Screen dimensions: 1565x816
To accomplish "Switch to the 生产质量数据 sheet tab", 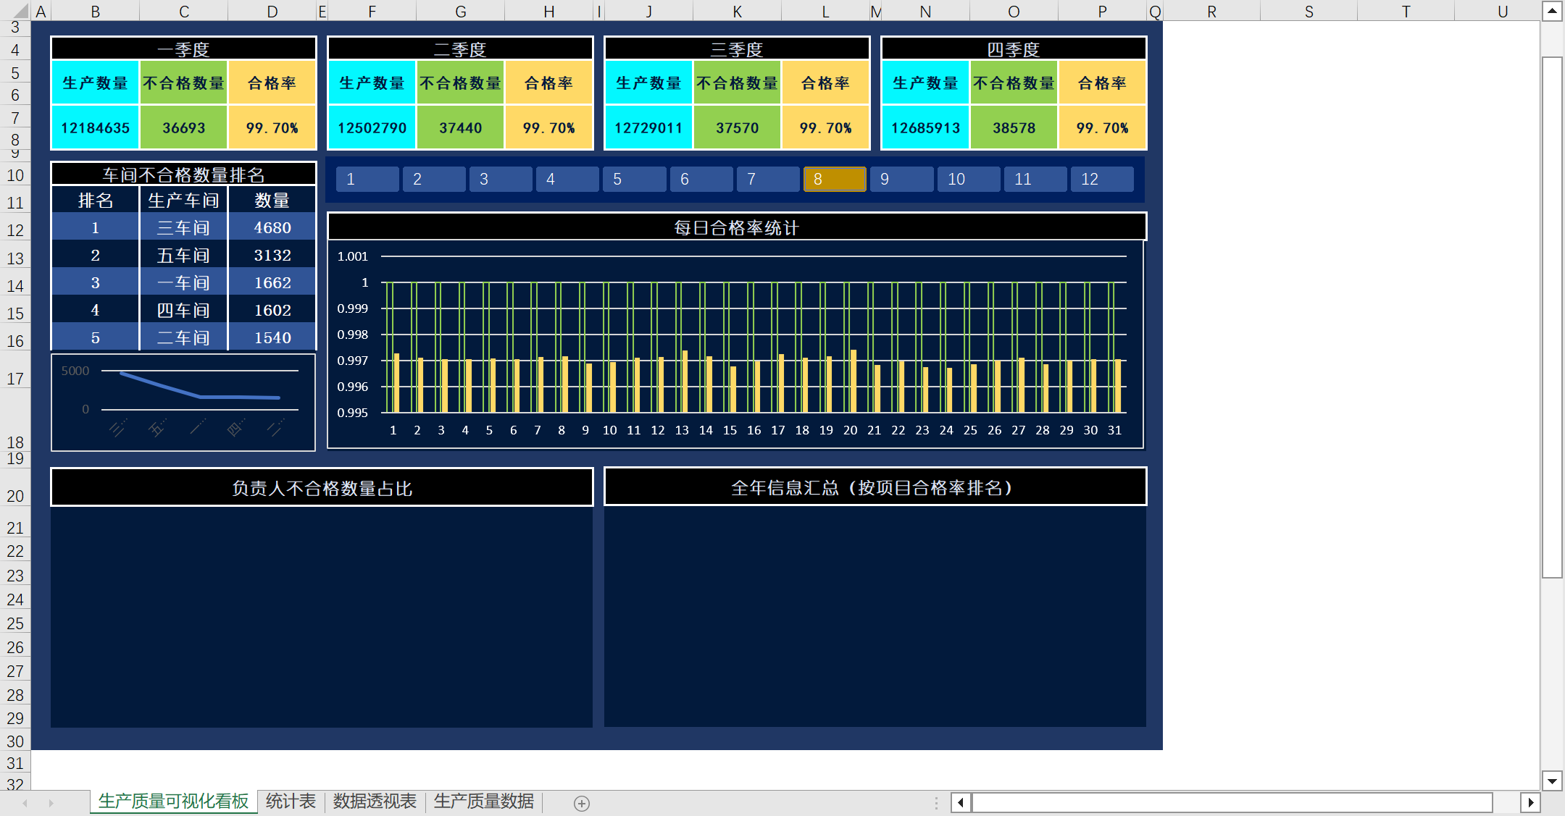I will (483, 802).
